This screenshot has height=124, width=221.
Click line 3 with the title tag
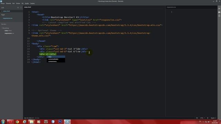click(x=66, y=17)
